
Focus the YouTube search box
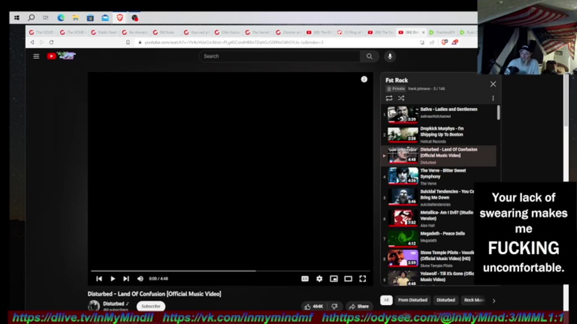pos(279,56)
